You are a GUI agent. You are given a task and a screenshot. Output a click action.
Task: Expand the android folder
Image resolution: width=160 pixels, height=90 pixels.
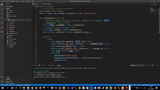point(11,12)
